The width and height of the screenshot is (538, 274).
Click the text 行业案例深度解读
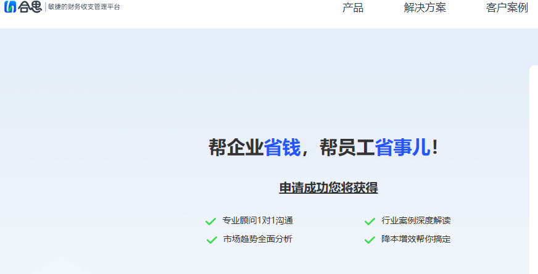tap(416, 220)
